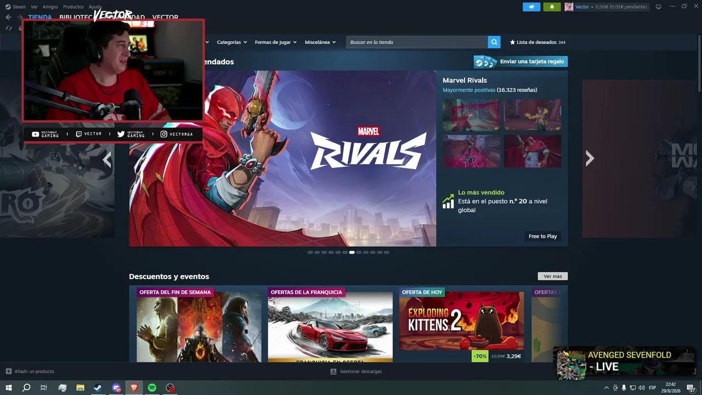Open the Amigos menu
702x395 pixels.
(x=50, y=7)
